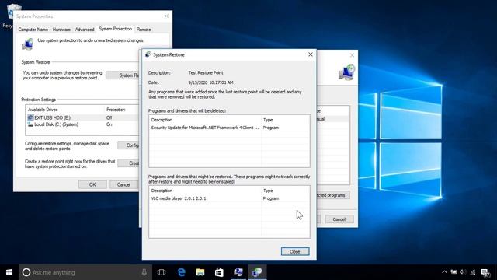The height and width of the screenshot is (280, 497).
Task: Open the Windows Start menu
Action: [9, 272]
